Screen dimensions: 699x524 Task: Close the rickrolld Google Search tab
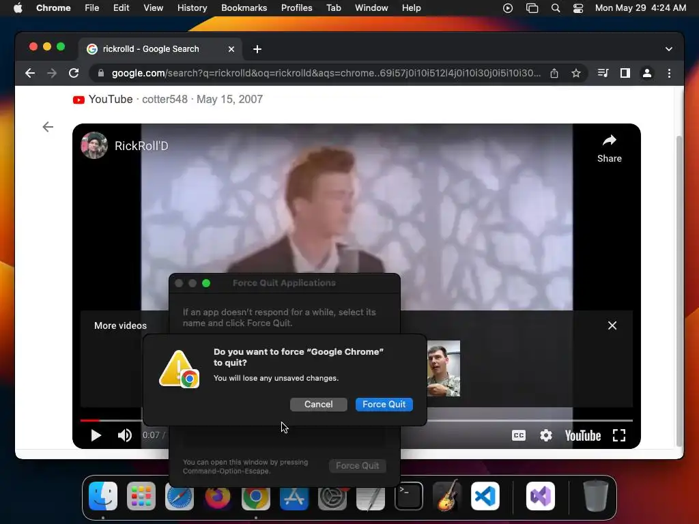231,49
